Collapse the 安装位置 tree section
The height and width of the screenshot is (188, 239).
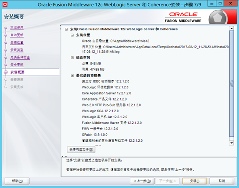point(72,35)
